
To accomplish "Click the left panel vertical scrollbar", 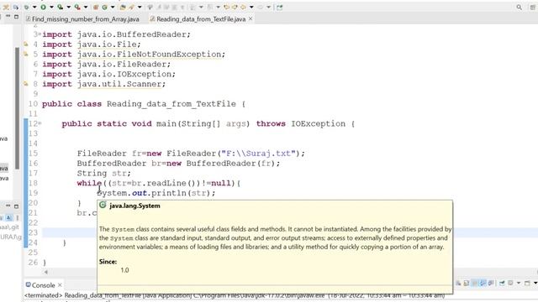I will 17,108.
